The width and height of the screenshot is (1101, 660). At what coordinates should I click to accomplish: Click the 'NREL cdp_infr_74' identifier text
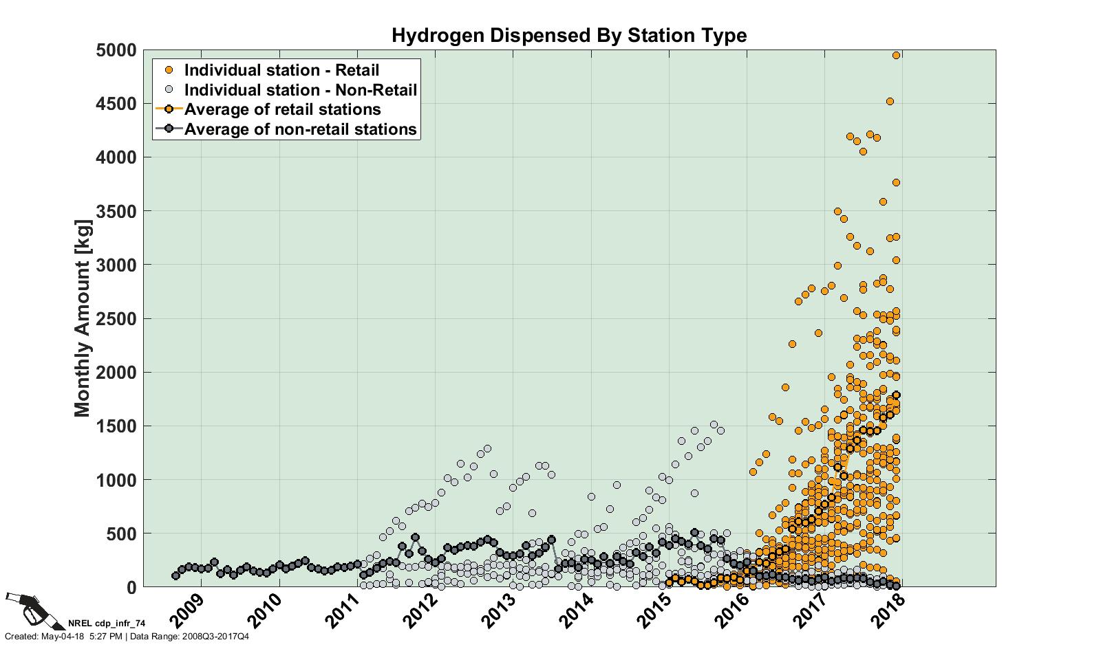pyautogui.click(x=107, y=624)
